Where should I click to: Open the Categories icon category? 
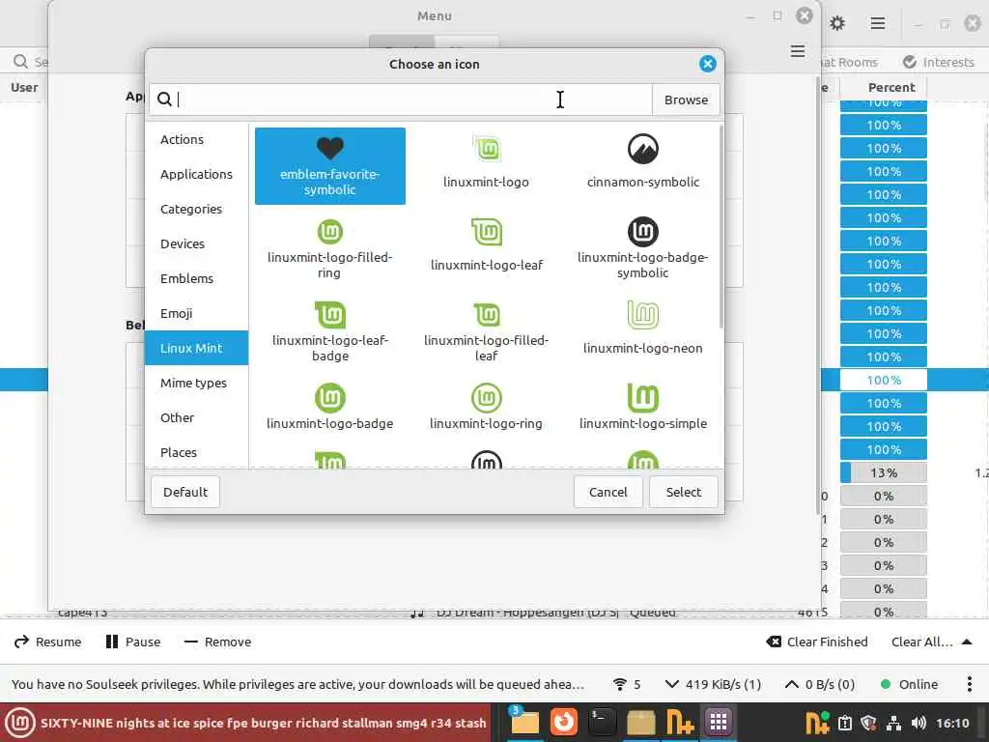pos(196,209)
